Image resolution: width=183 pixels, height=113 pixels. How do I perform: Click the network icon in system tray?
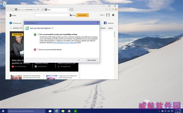click(x=165, y=111)
